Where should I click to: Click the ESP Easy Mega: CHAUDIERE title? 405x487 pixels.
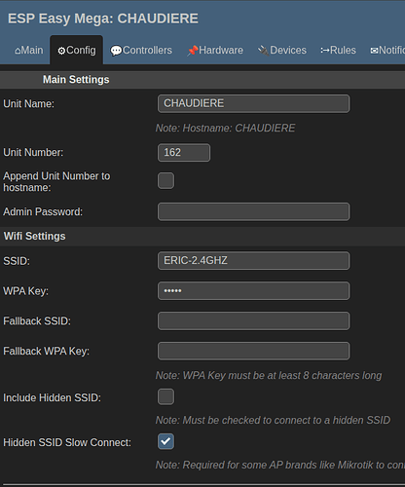pos(103,19)
